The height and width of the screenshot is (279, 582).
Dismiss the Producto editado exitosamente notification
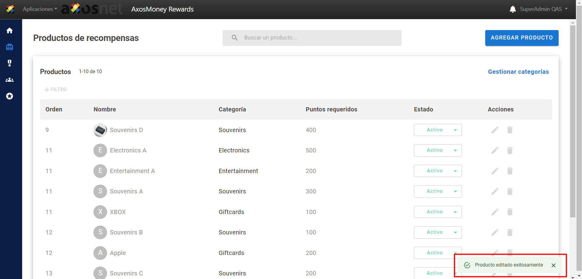[x=553, y=265]
